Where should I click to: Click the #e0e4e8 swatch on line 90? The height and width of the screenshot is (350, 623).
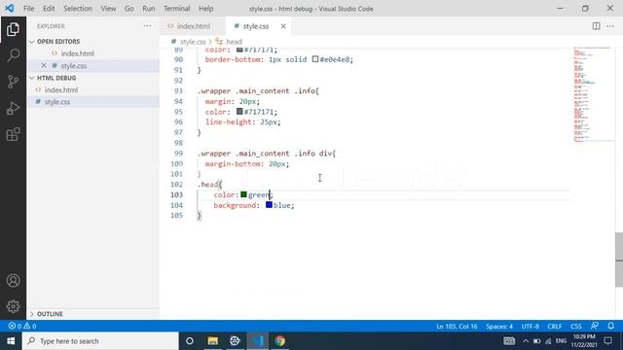point(315,59)
